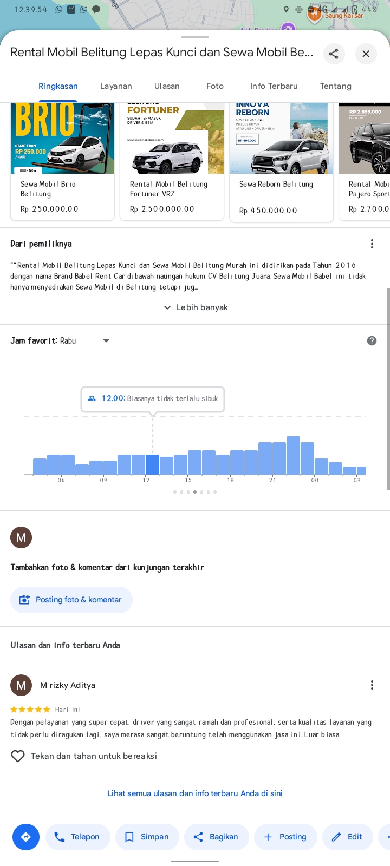Open the Rabu day dropdown
Viewport: 390px width, 866px height.
[x=85, y=340]
